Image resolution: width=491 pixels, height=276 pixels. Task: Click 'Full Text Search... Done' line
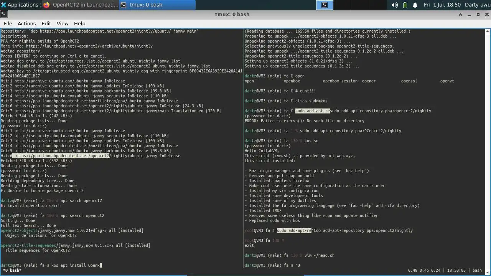[28, 225]
